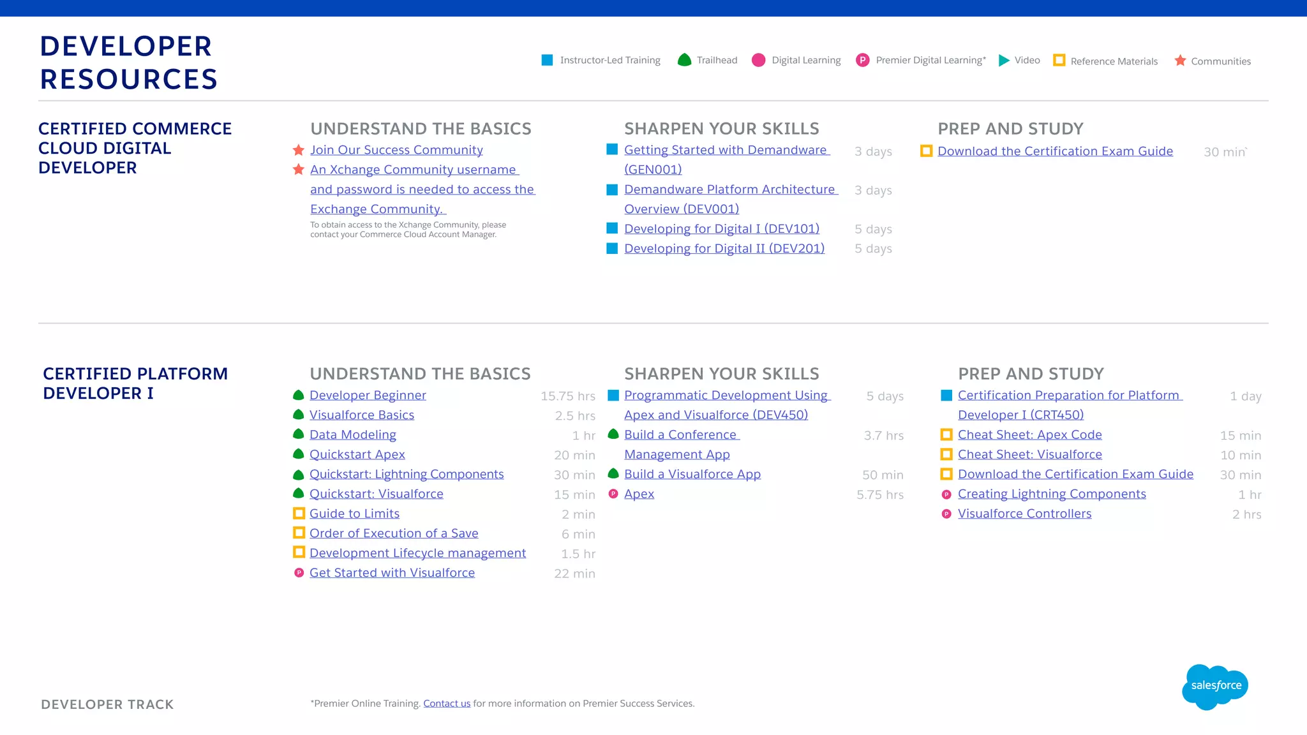Click the Trailhead icon beside Developer Beginner
The image size is (1307, 735).
coord(298,395)
